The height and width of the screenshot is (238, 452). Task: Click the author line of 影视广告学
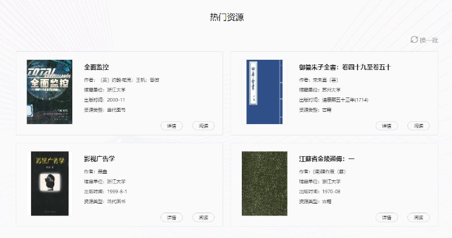(95, 171)
